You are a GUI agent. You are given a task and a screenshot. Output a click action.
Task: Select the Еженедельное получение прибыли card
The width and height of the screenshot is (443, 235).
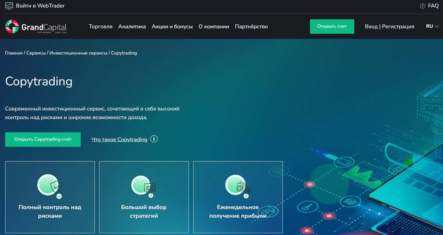(x=238, y=197)
